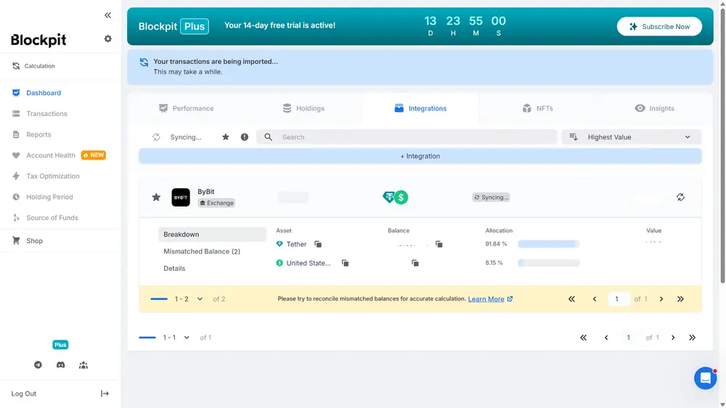Click the Blockpit Plus banner logo
Screen dimensions: 726x408
[174, 26]
